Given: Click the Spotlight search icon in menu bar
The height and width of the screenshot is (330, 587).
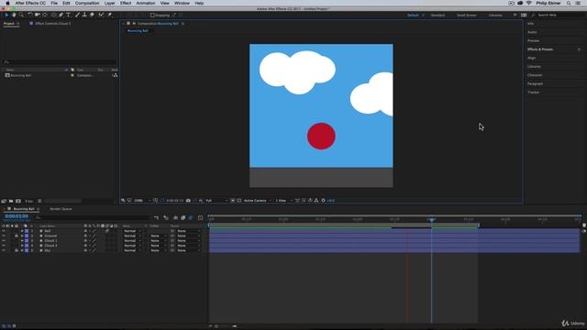Looking at the screenshot, I should click(569, 3).
